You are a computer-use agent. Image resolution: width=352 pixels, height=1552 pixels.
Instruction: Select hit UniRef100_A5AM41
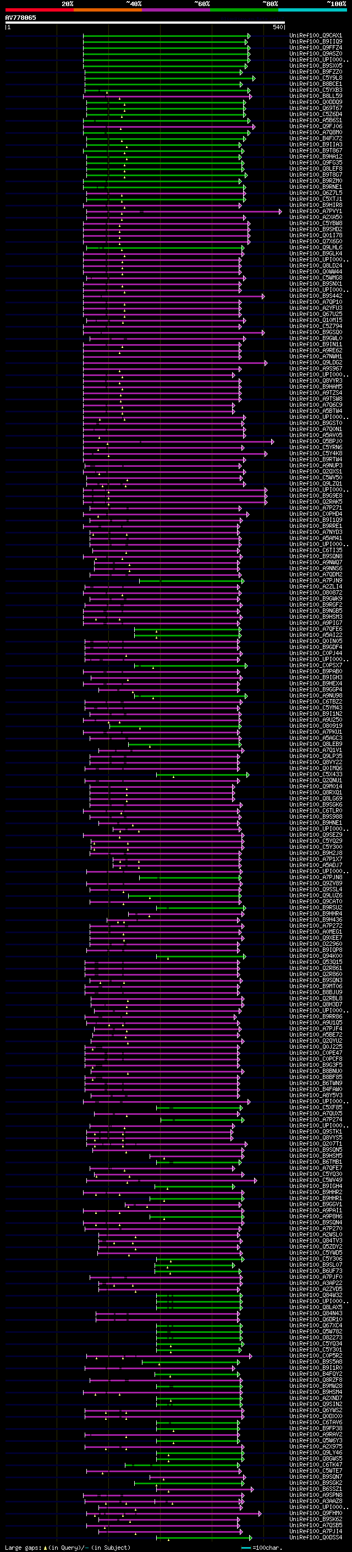point(316,538)
